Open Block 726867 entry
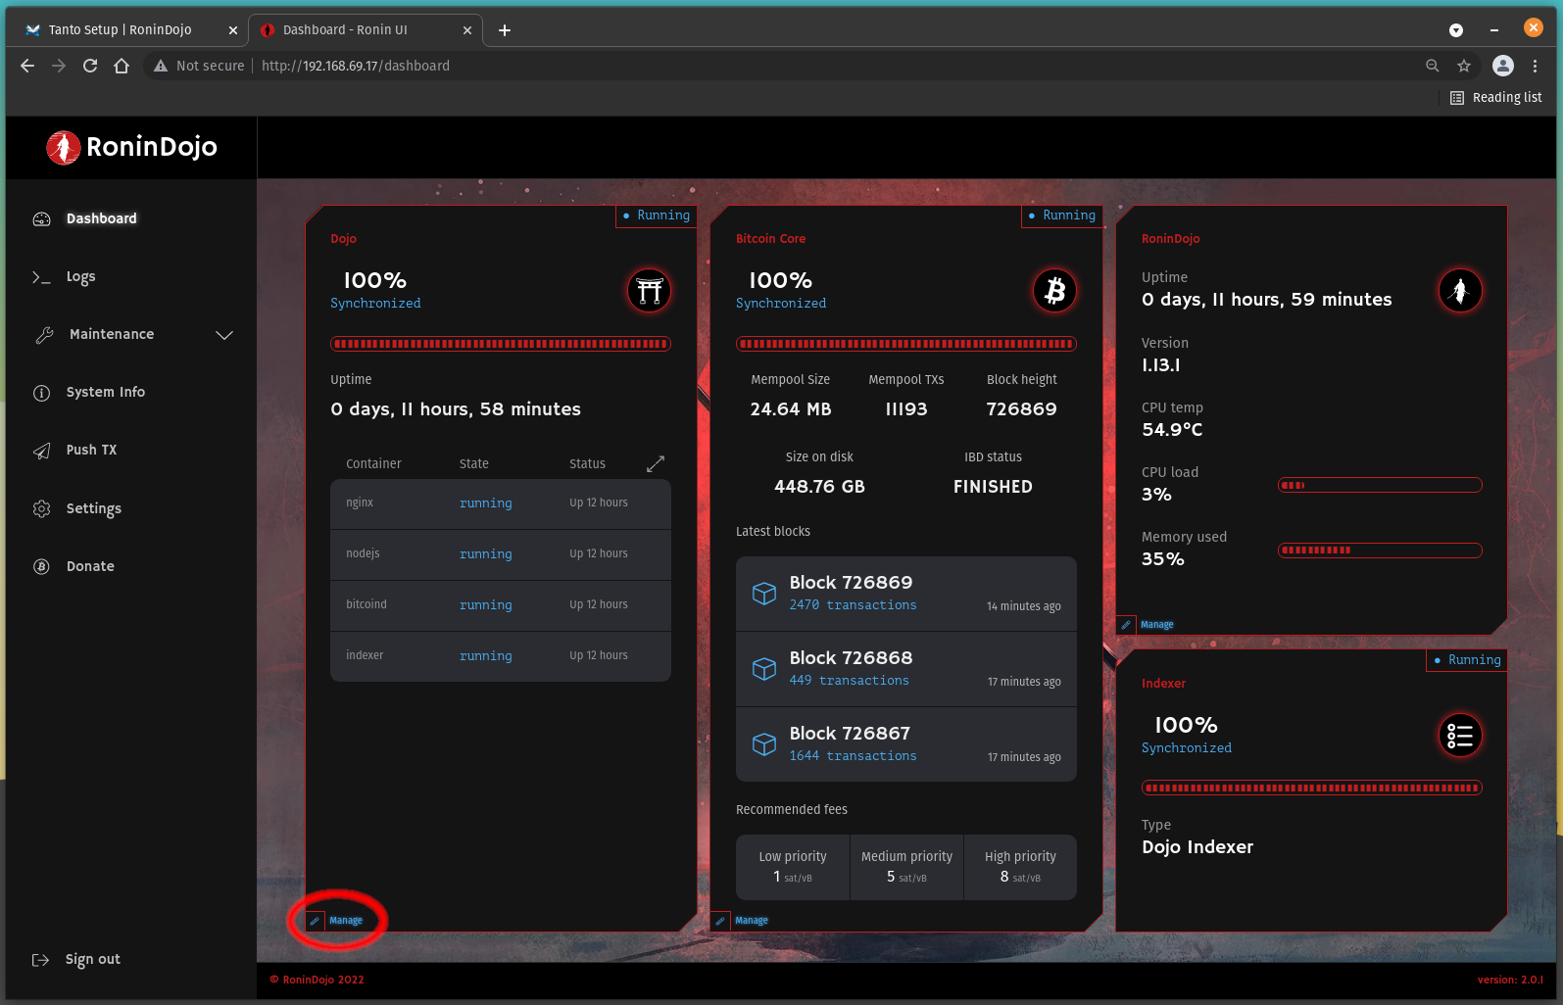Viewport: 1563px width, 1005px height. [x=906, y=744]
